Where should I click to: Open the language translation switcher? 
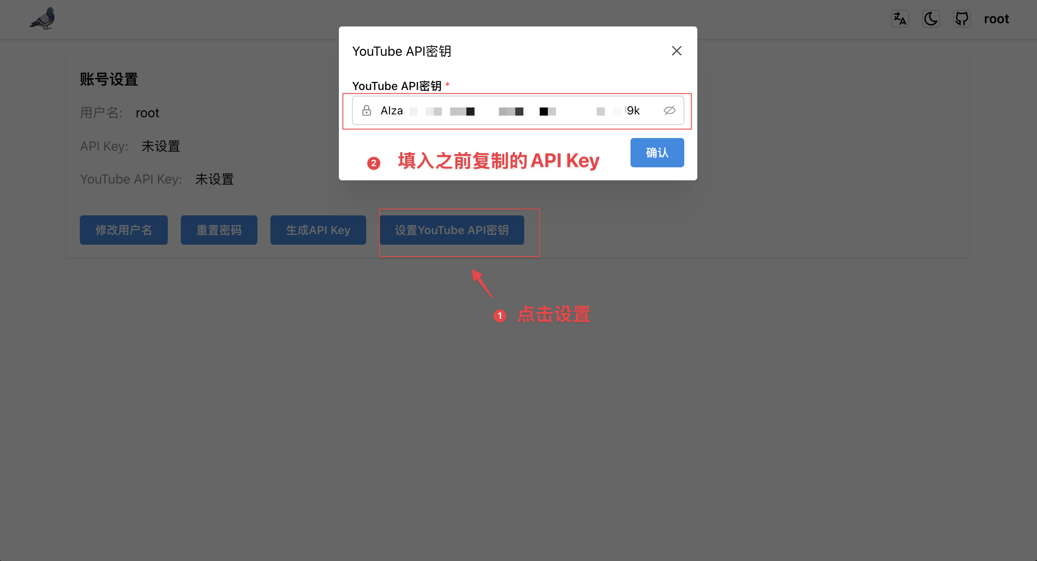[x=900, y=19]
